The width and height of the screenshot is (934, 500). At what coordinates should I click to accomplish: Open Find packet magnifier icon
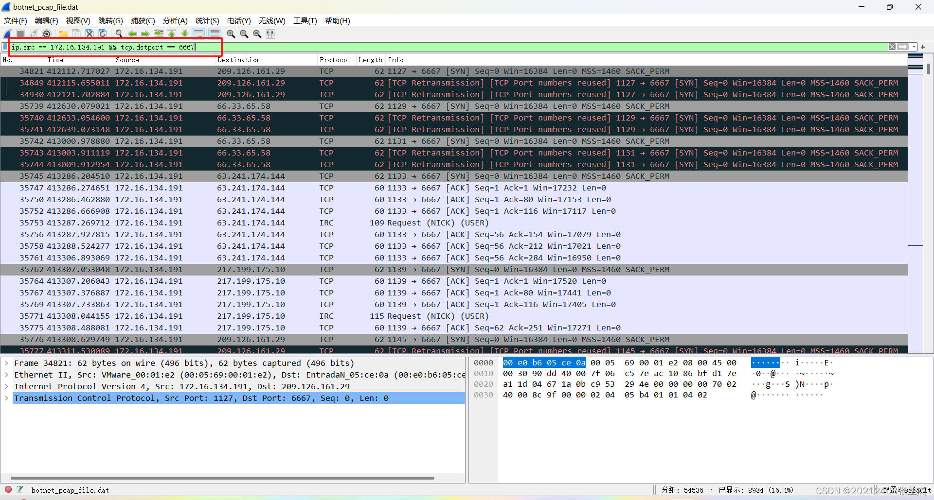119,34
